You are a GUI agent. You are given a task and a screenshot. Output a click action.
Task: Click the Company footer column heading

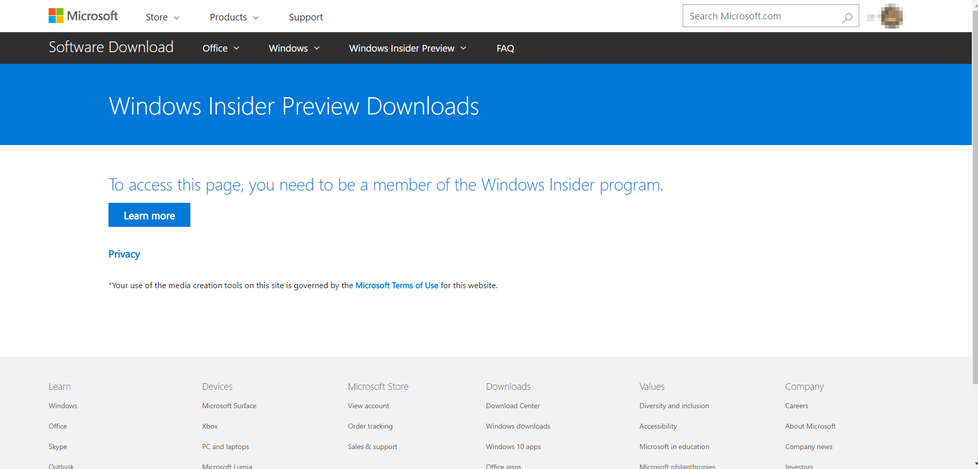(x=805, y=387)
